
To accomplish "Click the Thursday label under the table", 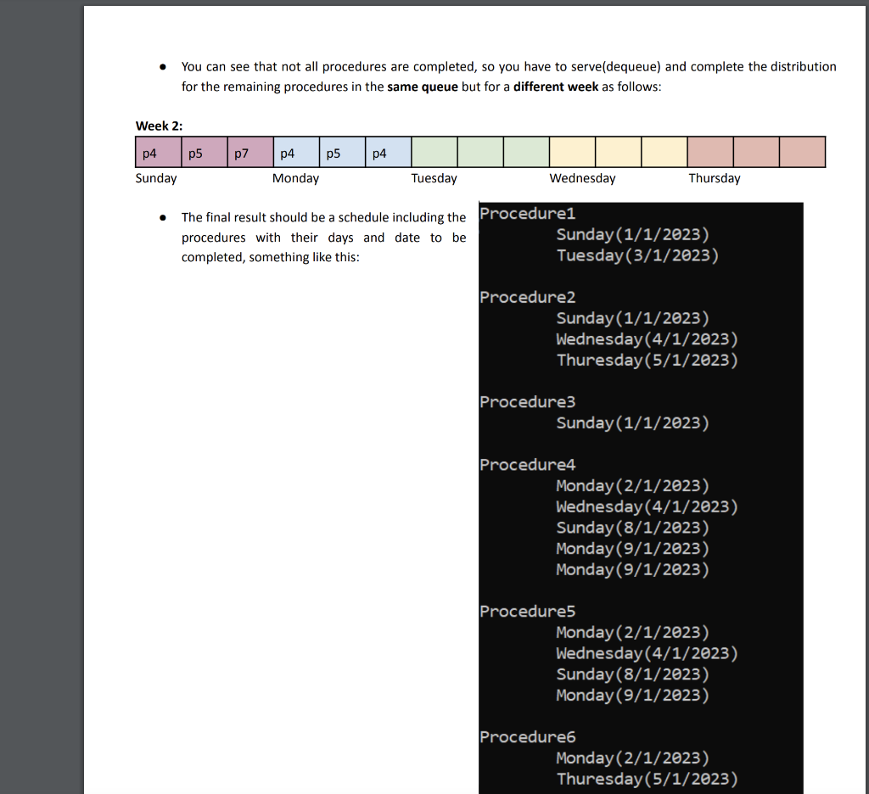I will tap(714, 178).
